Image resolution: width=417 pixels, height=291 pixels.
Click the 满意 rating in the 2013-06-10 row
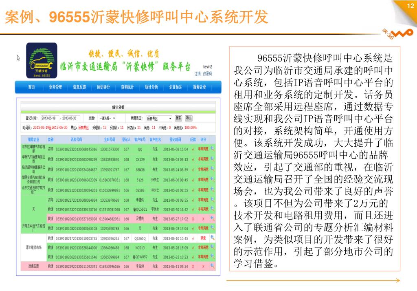203,238
